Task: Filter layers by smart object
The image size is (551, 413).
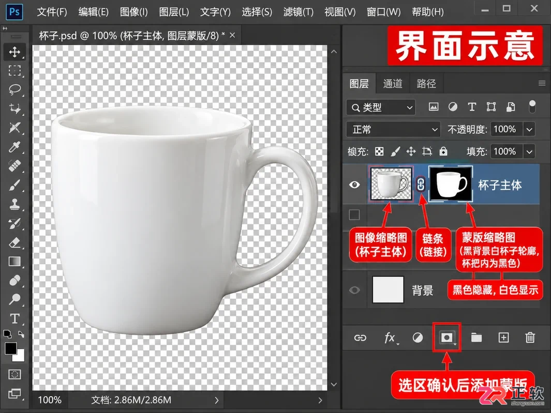Action: (x=511, y=107)
